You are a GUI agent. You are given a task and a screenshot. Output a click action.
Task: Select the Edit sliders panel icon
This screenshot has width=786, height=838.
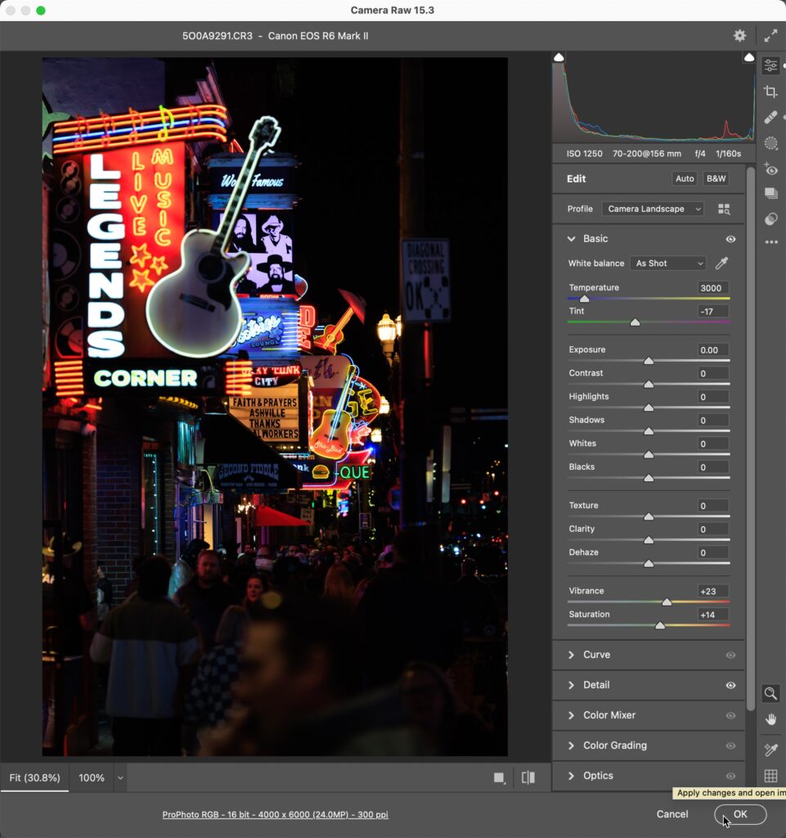pyautogui.click(x=770, y=65)
